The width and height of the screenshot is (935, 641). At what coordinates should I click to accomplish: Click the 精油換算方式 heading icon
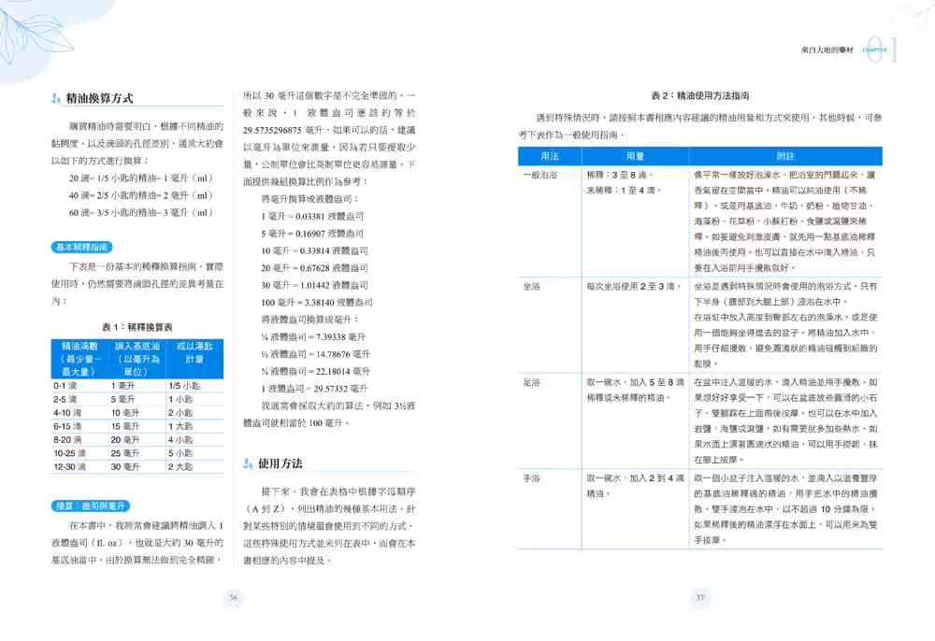(56, 98)
